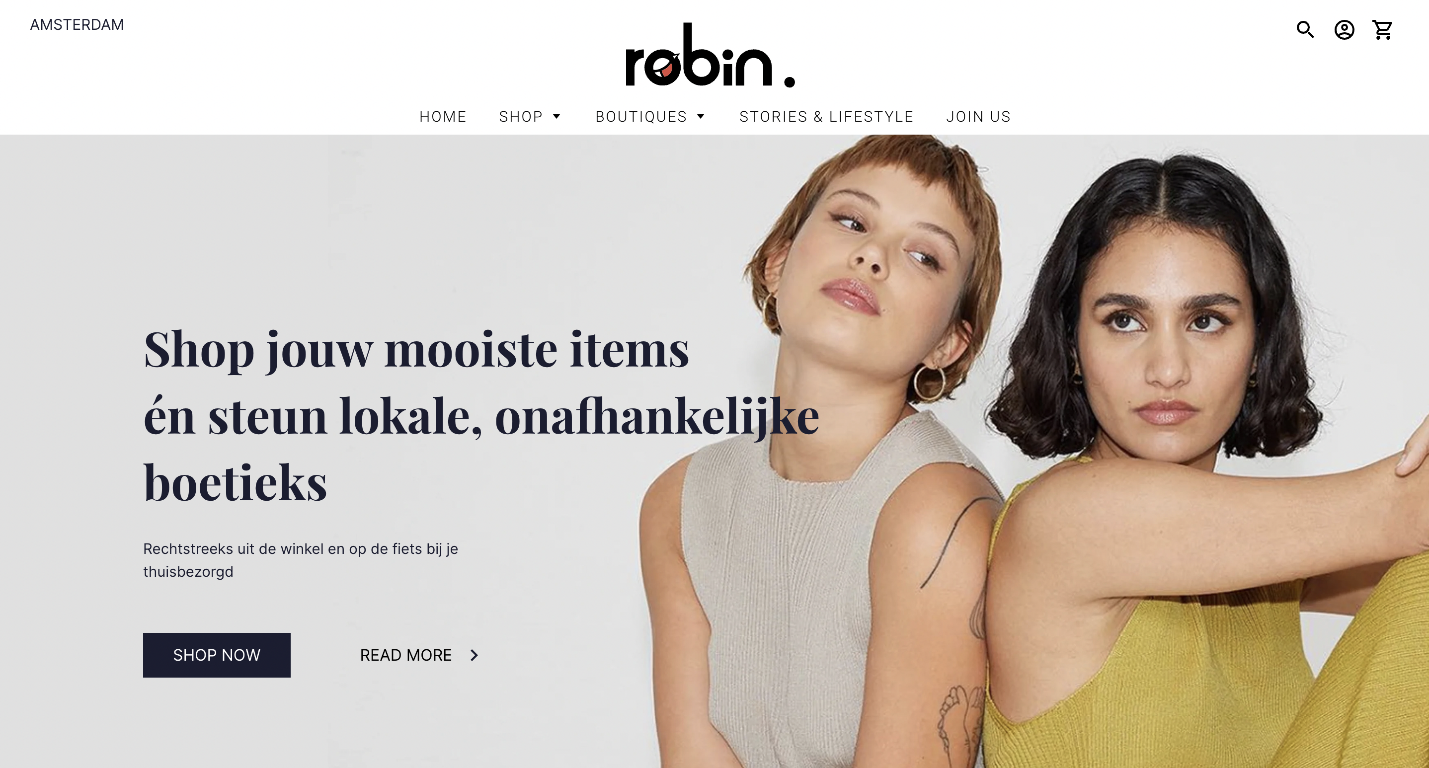Image resolution: width=1429 pixels, height=768 pixels.
Task: Expand the SHOP dropdown arrow
Action: pyautogui.click(x=556, y=116)
